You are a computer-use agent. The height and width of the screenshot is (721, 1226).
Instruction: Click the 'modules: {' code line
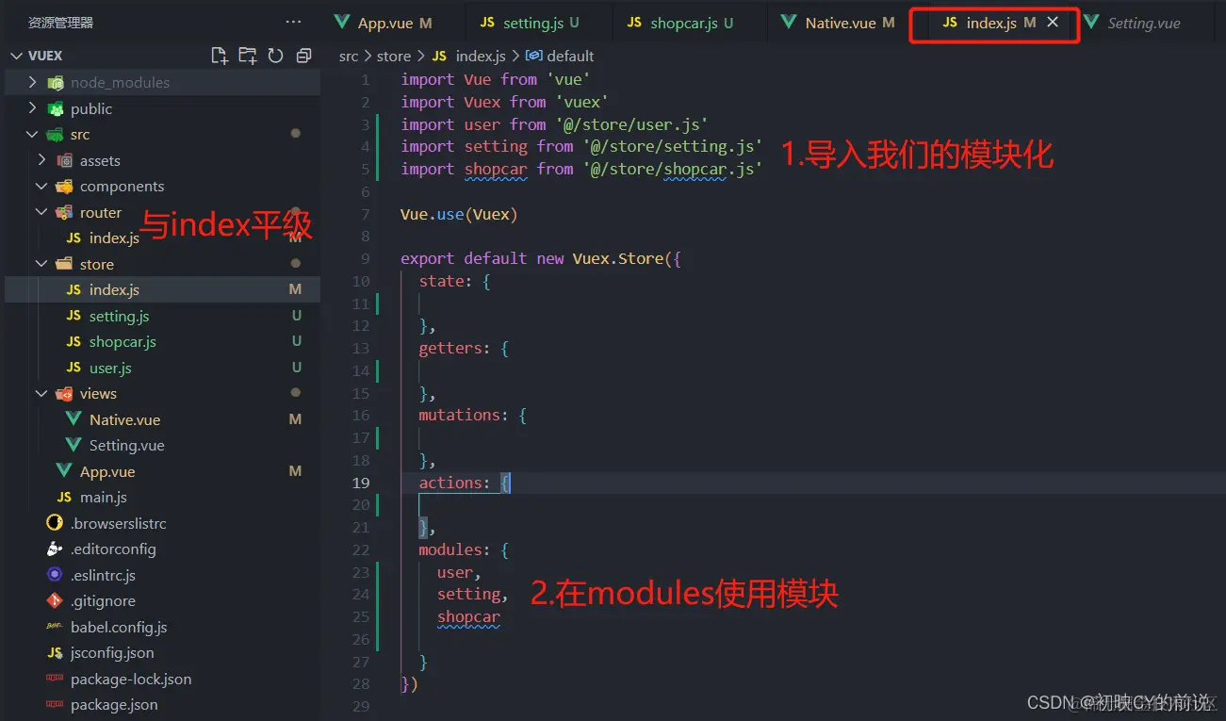(464, 549)
